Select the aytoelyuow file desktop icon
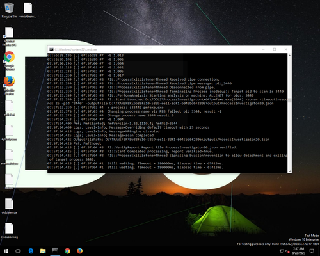Viewport: 320px width, 256px height. 9,132
